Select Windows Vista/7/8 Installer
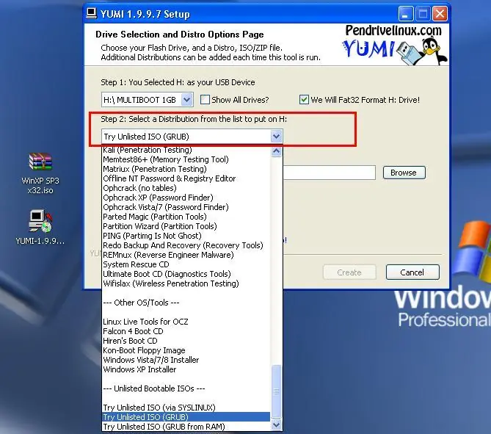Screen dimensions: 491x434 tap(186, 360)
